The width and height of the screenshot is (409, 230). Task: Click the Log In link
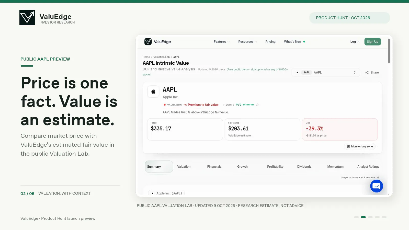tap(355, 42)
